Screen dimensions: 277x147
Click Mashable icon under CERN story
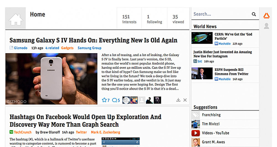216,43
